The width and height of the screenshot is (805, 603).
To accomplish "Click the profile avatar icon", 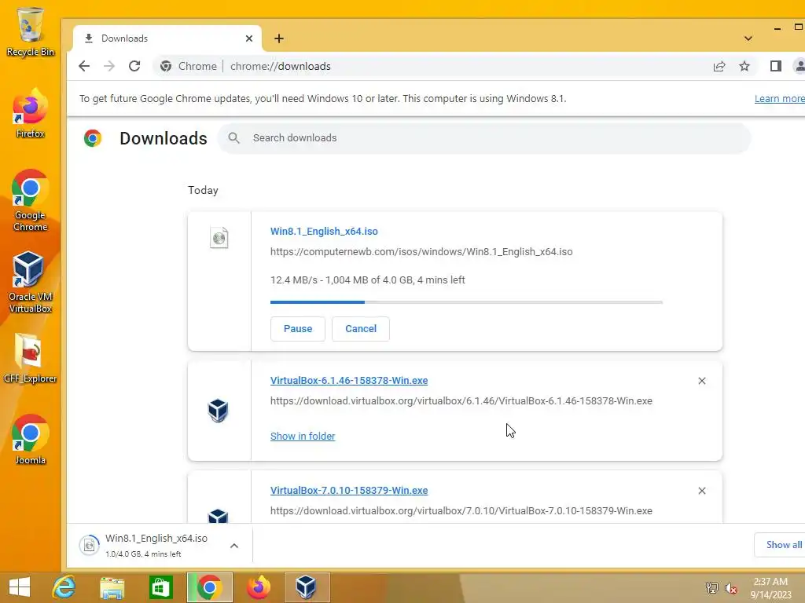I will (x=799, y=66).
